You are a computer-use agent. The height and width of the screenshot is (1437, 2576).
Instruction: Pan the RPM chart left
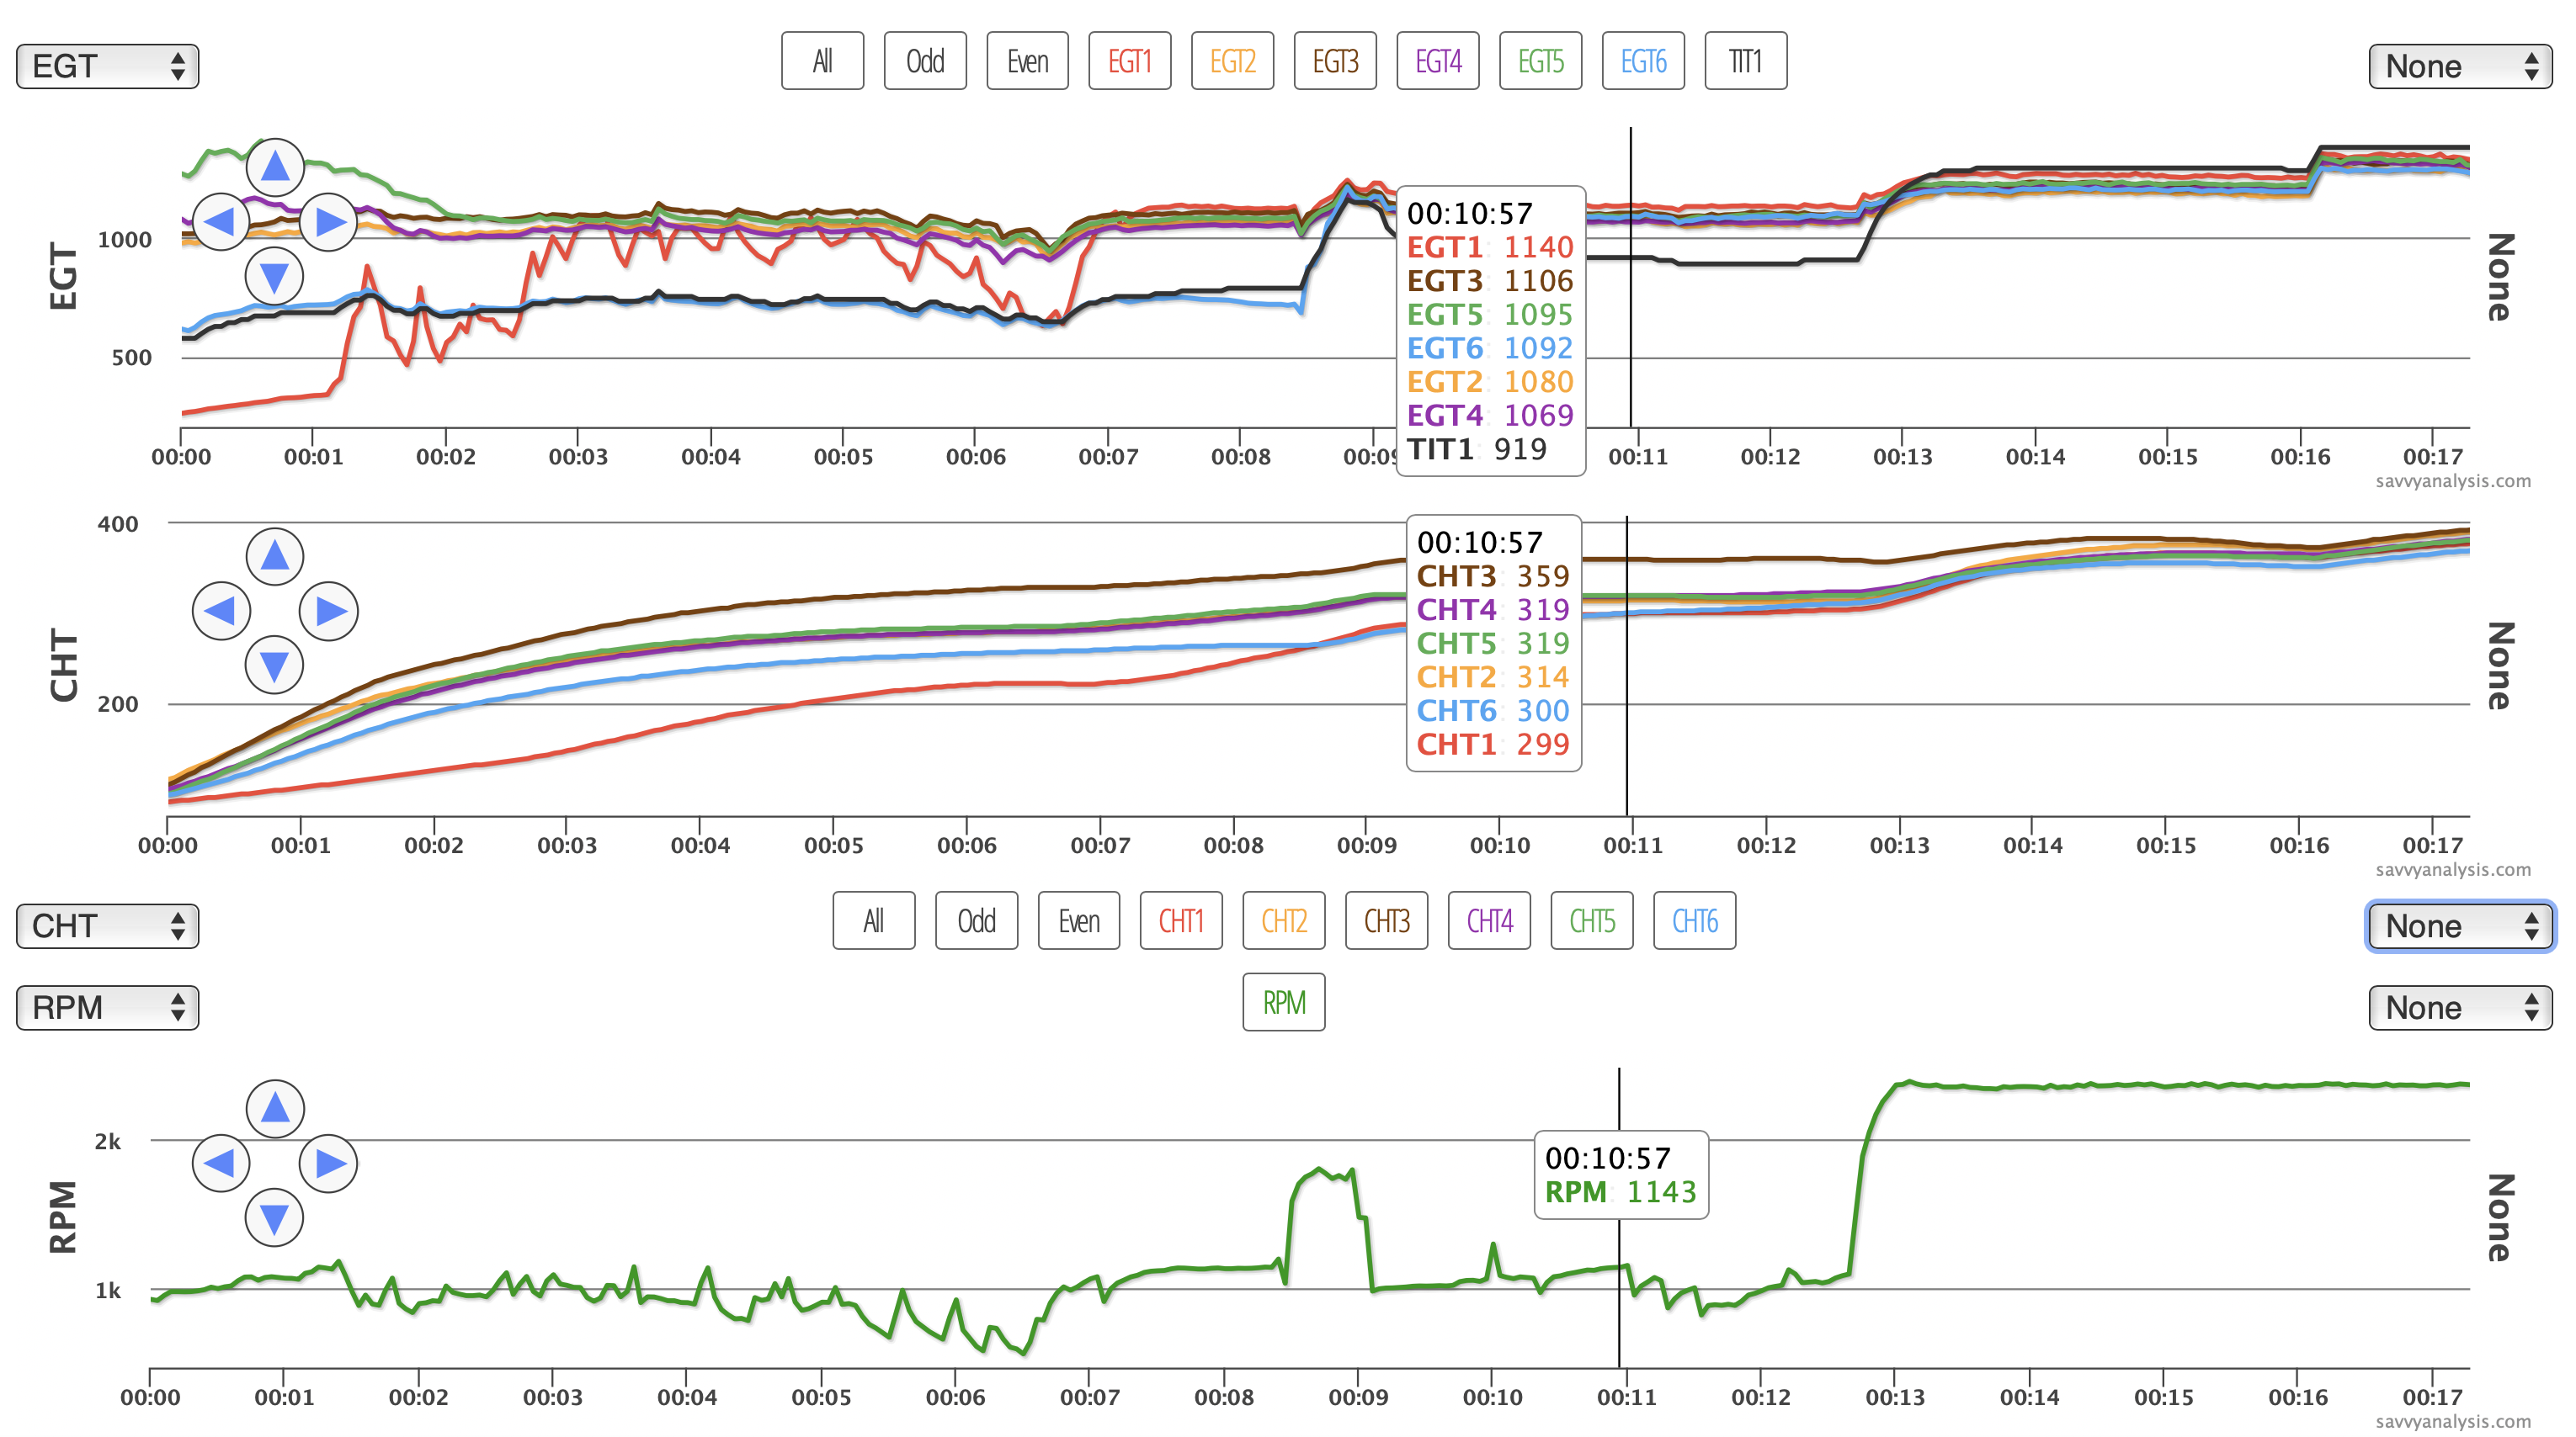click(x=221, y=1164)
